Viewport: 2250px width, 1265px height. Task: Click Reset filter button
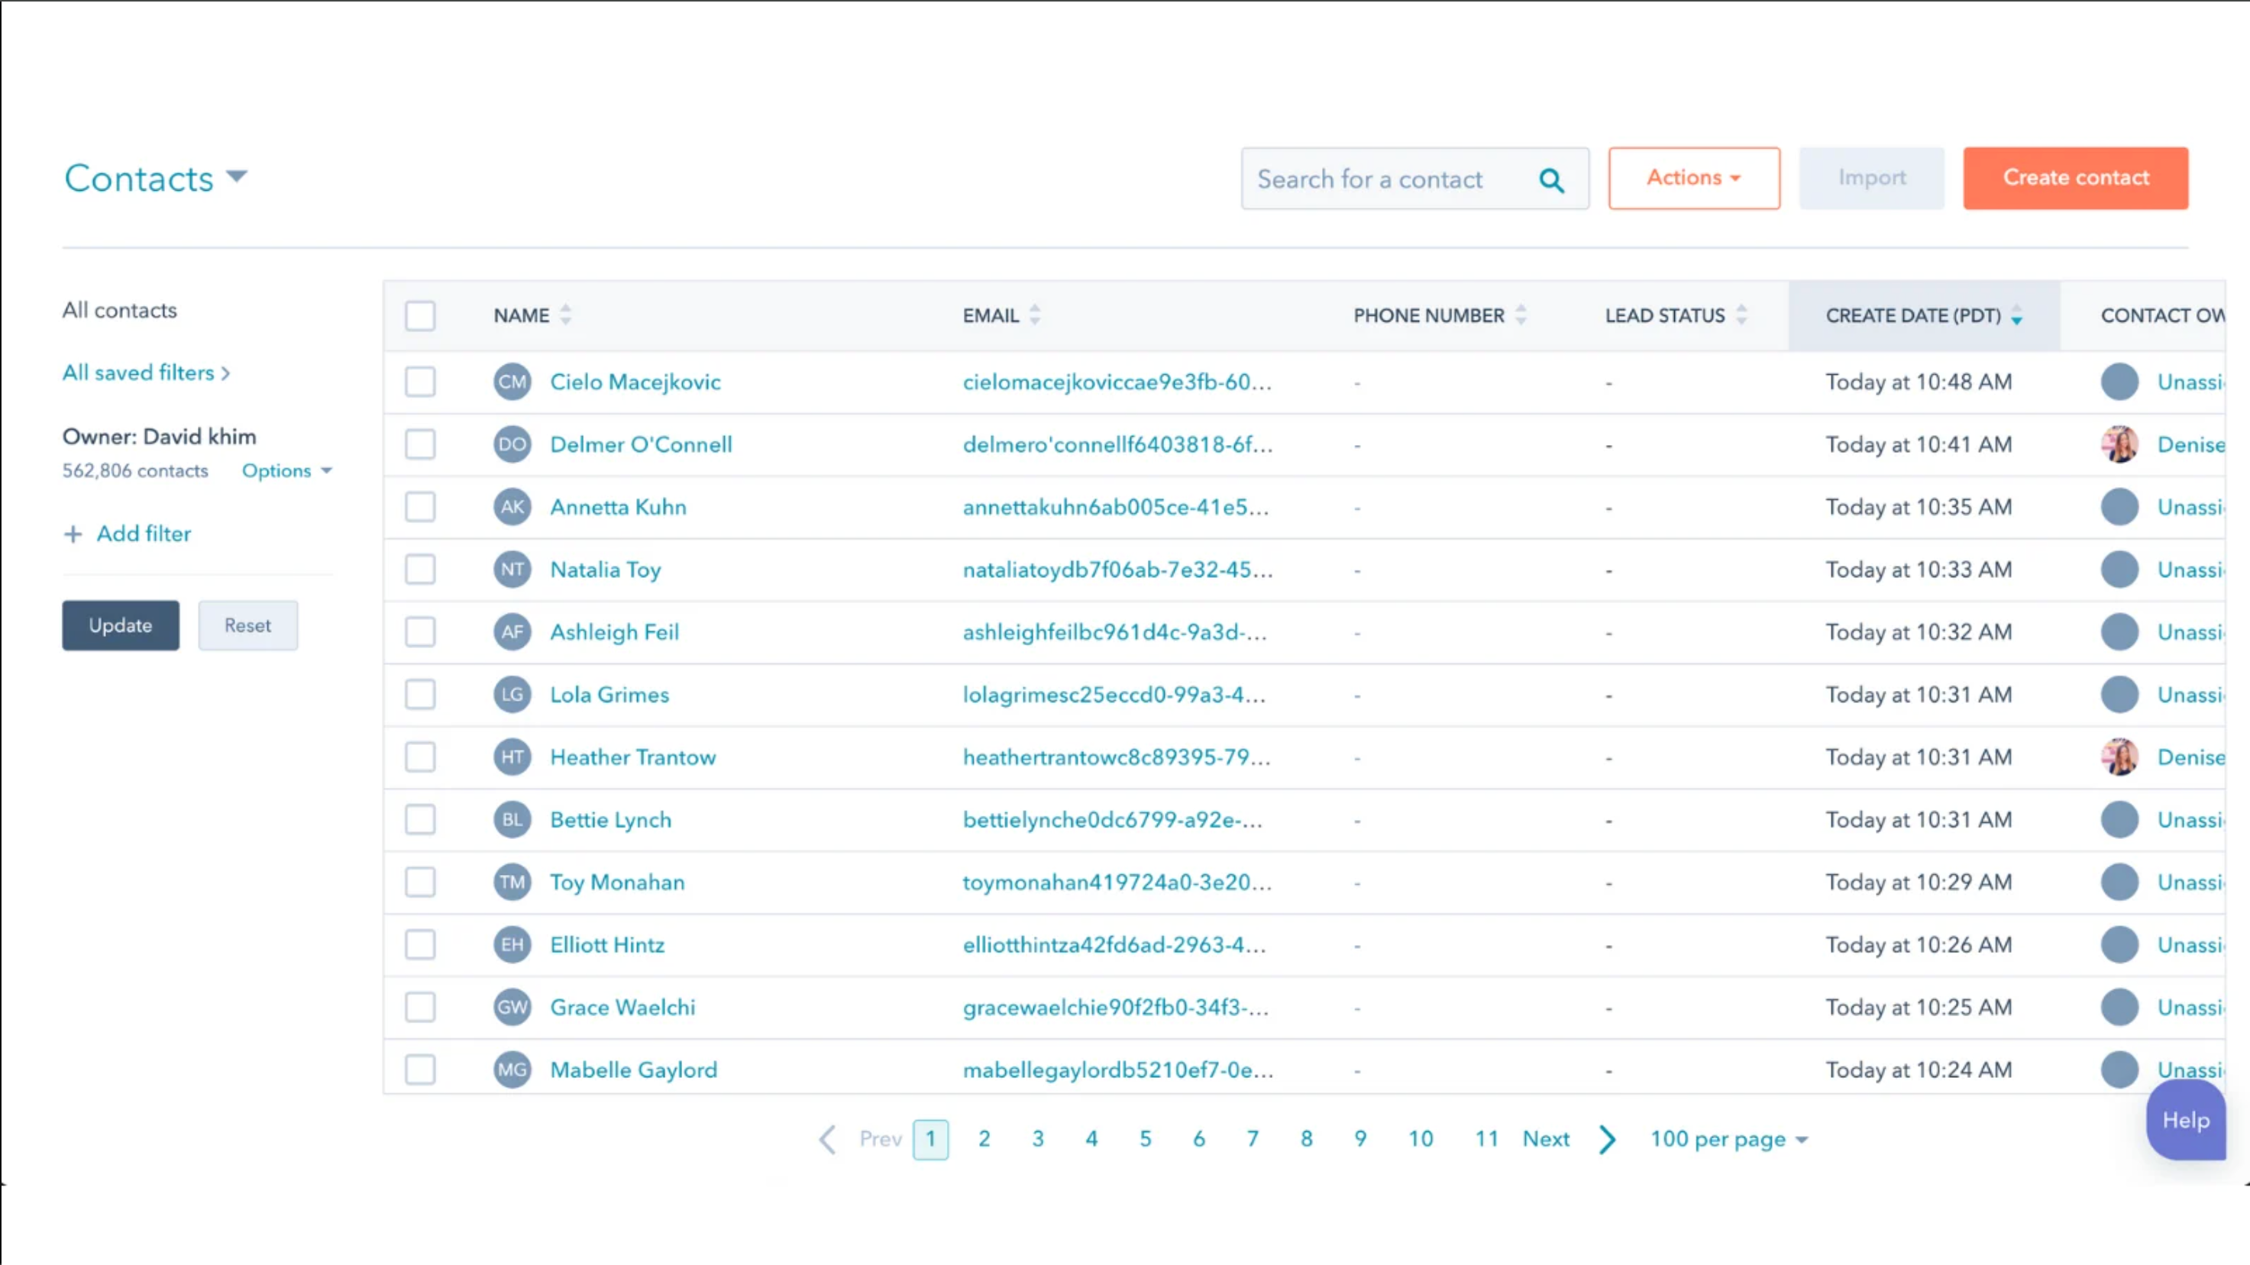click(x=248, y=625)
